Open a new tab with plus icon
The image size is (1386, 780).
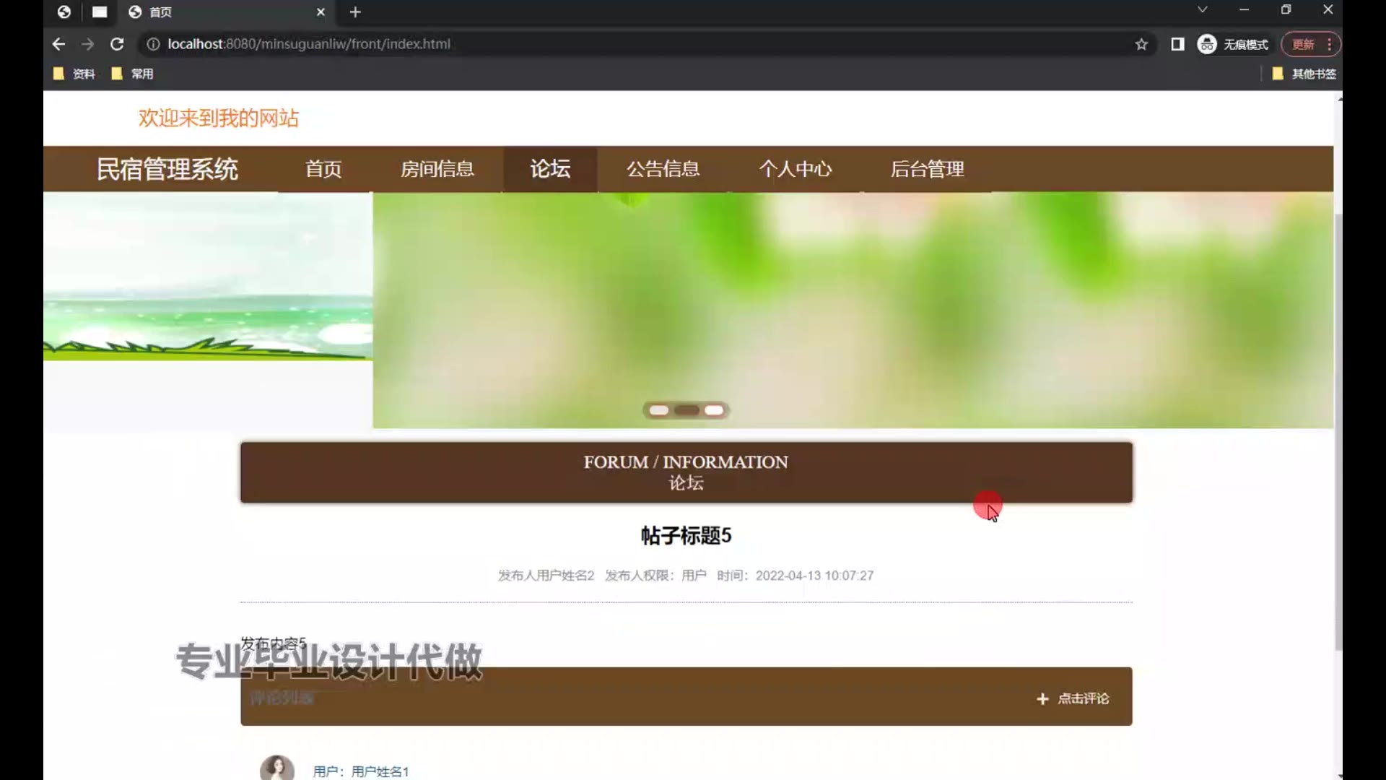click(x=354, y=12)
